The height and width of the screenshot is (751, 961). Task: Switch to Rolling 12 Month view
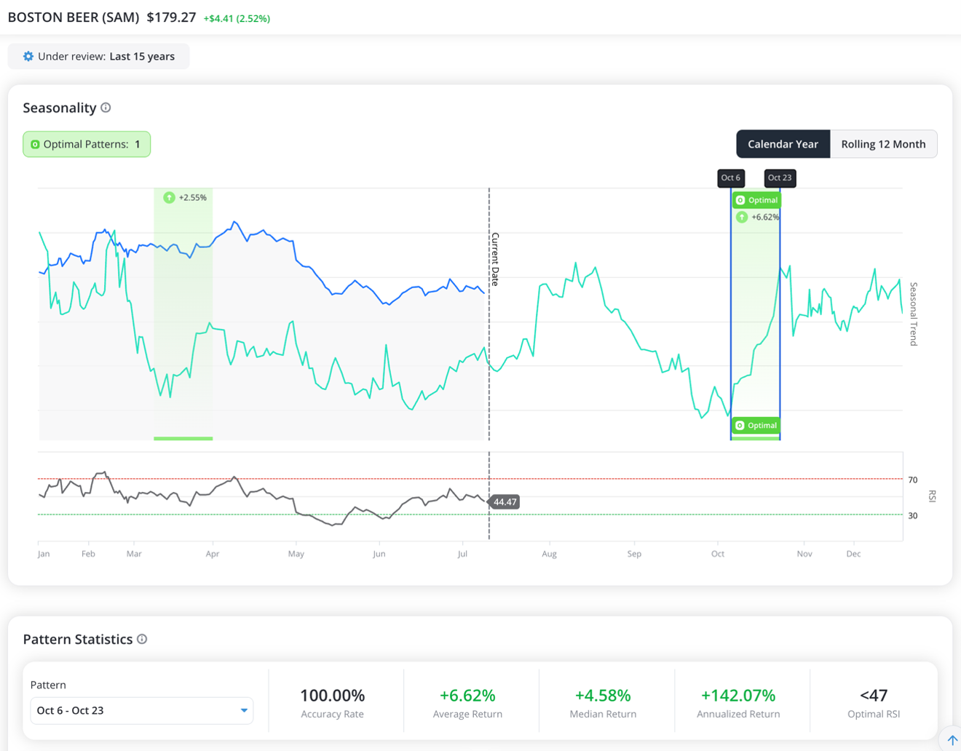pos(883,144)
